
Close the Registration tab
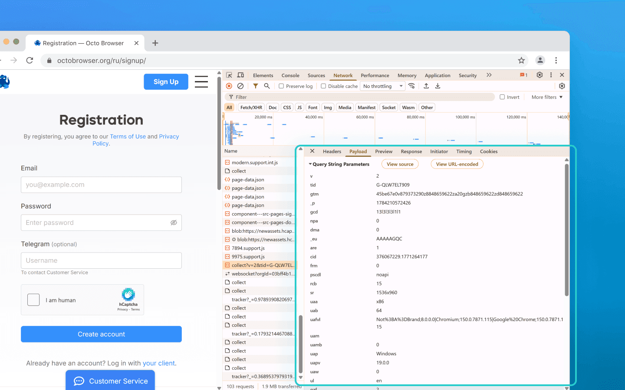(136, 43)
